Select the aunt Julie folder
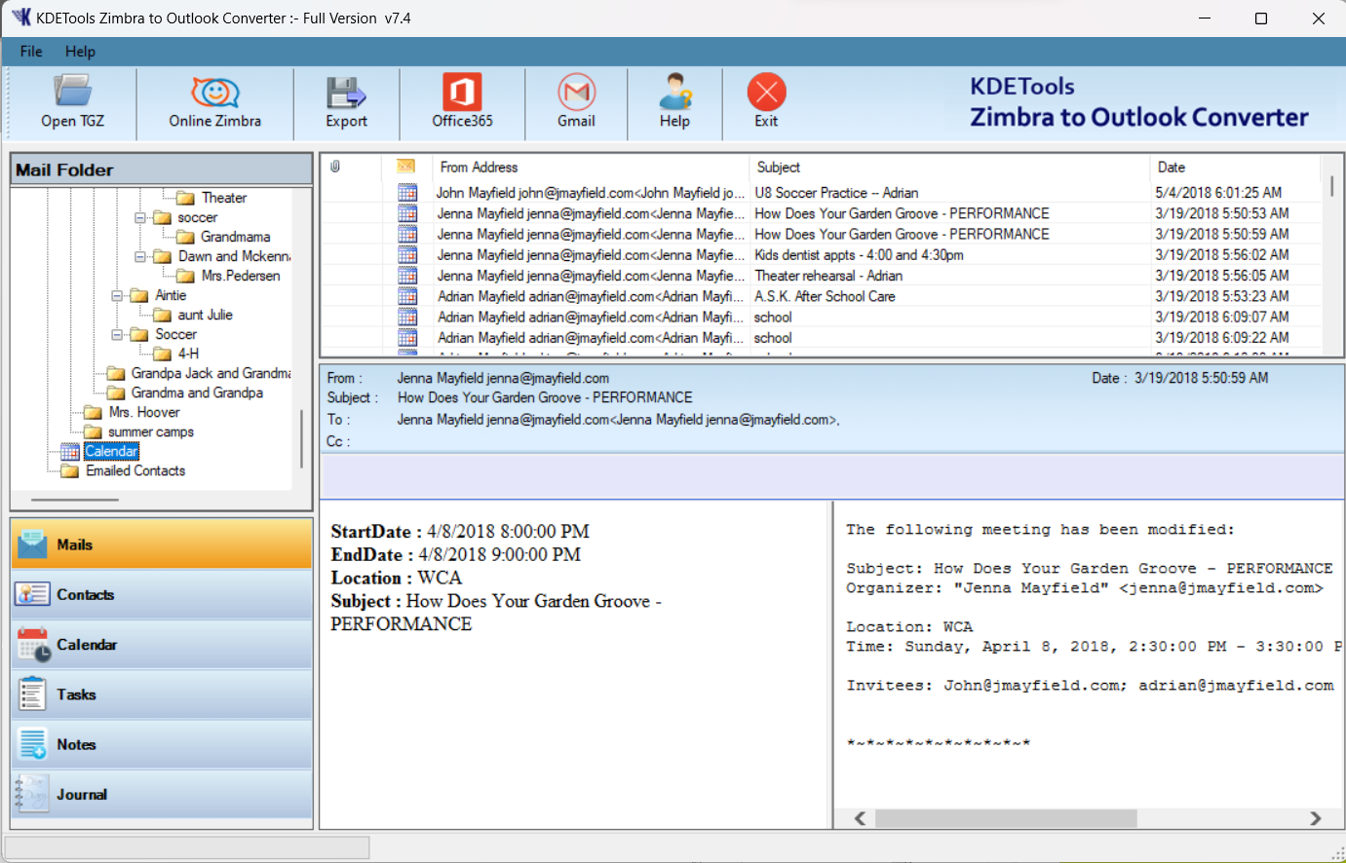1346x863 pixels. pos(206,315)
